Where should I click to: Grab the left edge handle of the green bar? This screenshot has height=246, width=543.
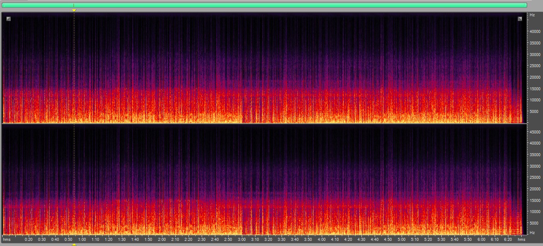coord(3,5)
